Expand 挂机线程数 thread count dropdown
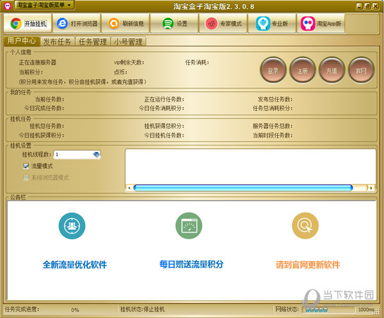Viewport: 384px width, 318px height. click(x=97, y=154)
